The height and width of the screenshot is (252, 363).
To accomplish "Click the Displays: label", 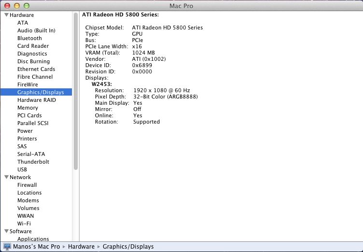I will point(97,78).
